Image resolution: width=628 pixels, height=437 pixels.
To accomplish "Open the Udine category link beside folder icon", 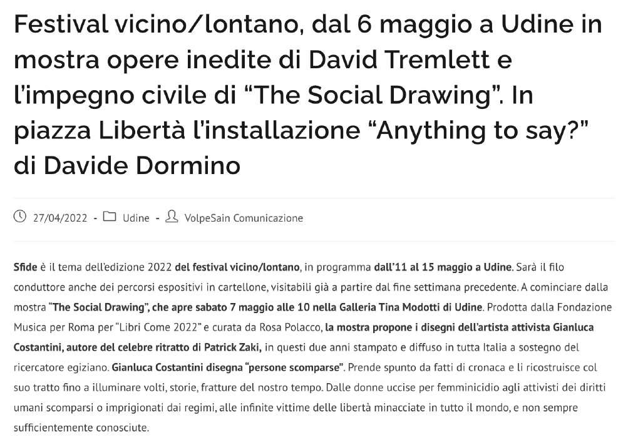I will 136,218.
